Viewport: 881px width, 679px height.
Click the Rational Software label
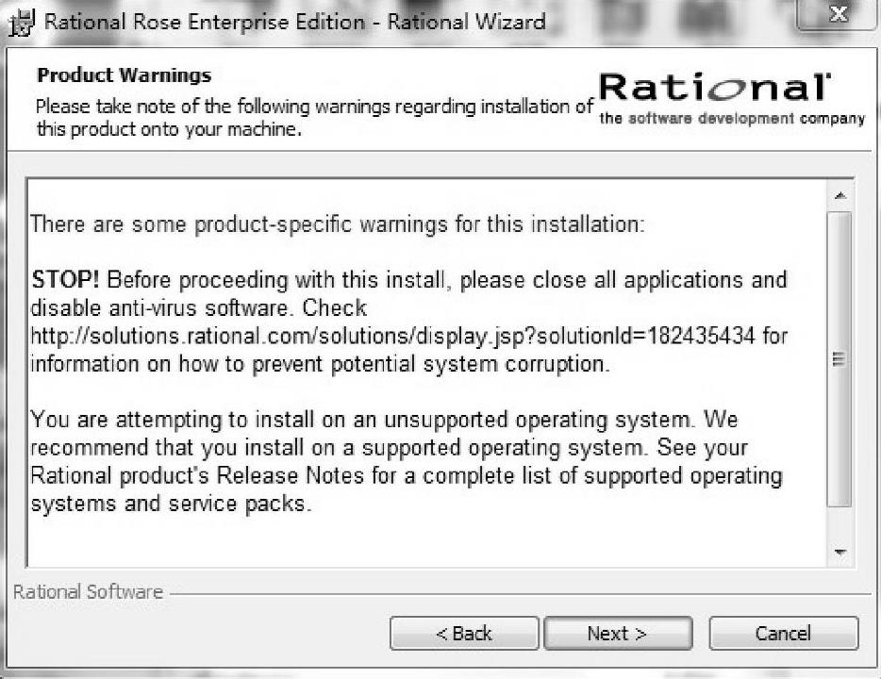pyautogui.click(x=89, y=592)
